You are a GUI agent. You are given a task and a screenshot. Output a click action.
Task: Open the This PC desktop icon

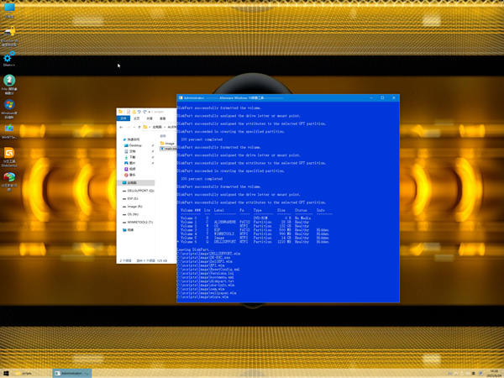[9, 9]
